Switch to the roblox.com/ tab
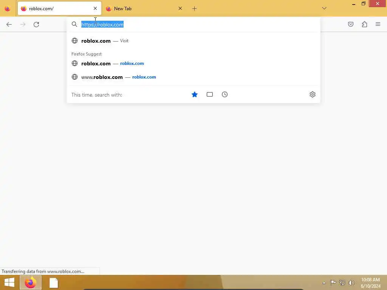This screenshot has width=387, height=290. (59, 9)
